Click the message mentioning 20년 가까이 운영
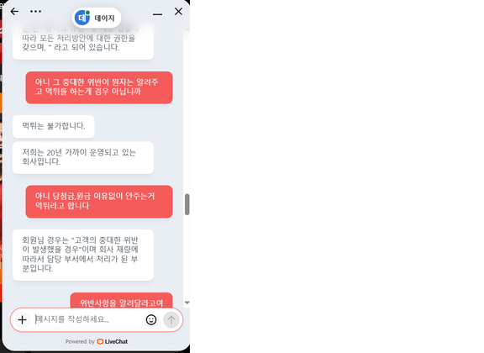The image size is (484, 353). (x=83, y=157)
